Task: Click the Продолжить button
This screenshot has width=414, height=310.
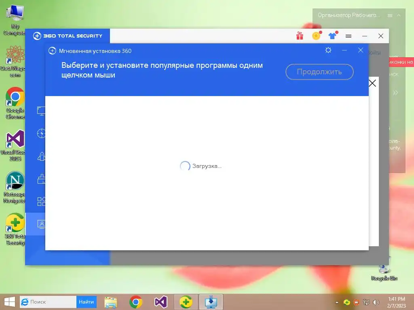Action: [319, 72]
